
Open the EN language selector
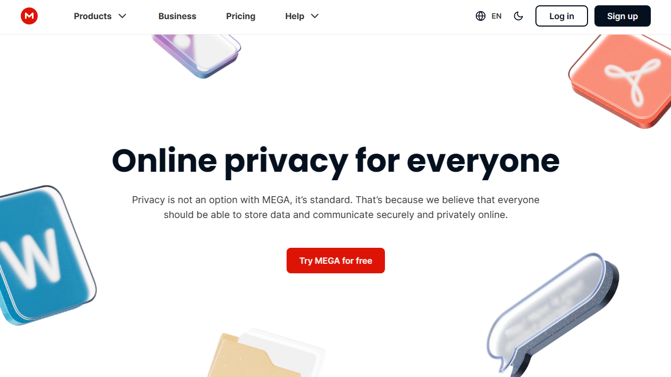(497, 16)
